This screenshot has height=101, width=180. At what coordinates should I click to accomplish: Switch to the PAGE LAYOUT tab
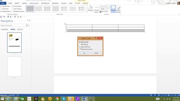tap(34, 3)
